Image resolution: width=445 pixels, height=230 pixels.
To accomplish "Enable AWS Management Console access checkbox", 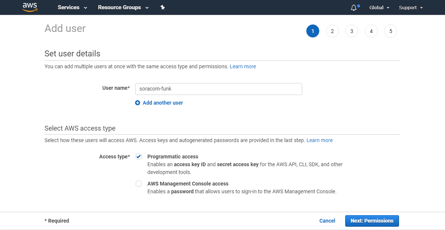I will coord(139,184).
